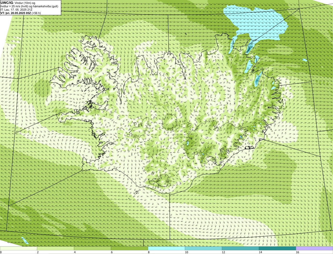The image size is (333, 254).
Task: Click the lavender above-16 legend swatch
Action: tap(315, 248)
